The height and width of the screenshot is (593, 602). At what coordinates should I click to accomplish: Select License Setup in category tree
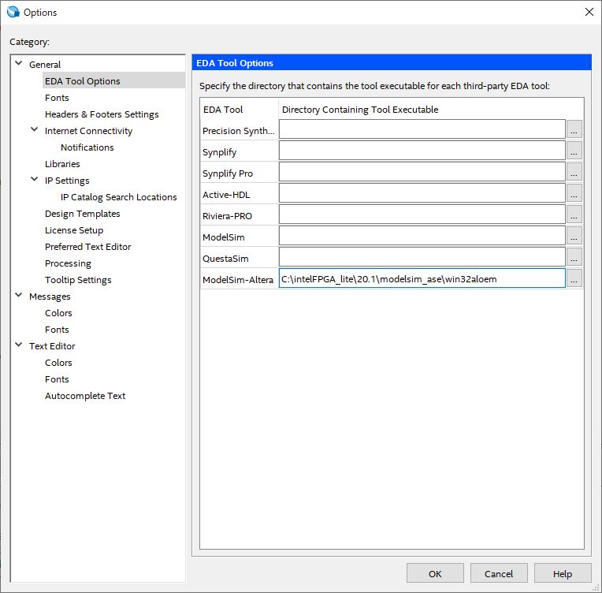click(x=74, y=230)
